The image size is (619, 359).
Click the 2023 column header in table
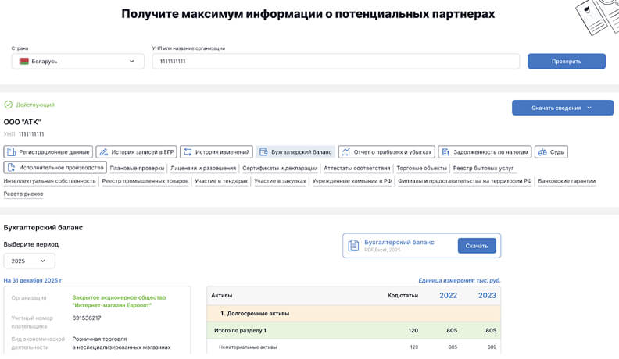click(486, 295)
